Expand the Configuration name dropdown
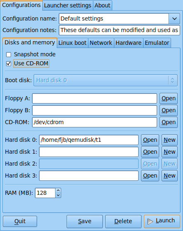Screen dimensions: 183x231 [174, 19]
